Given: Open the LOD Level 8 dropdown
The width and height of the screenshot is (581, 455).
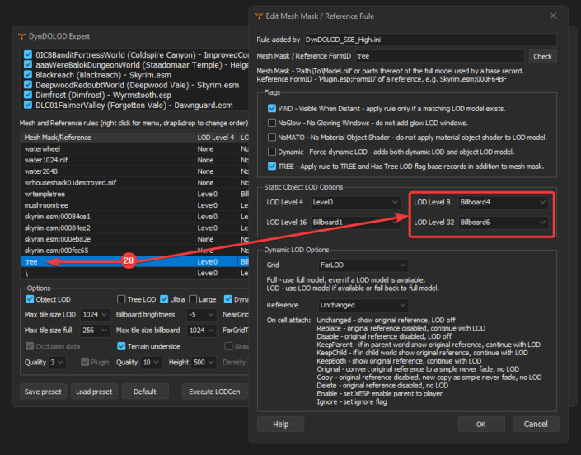Looking at the screenshot, I should 502,201.
